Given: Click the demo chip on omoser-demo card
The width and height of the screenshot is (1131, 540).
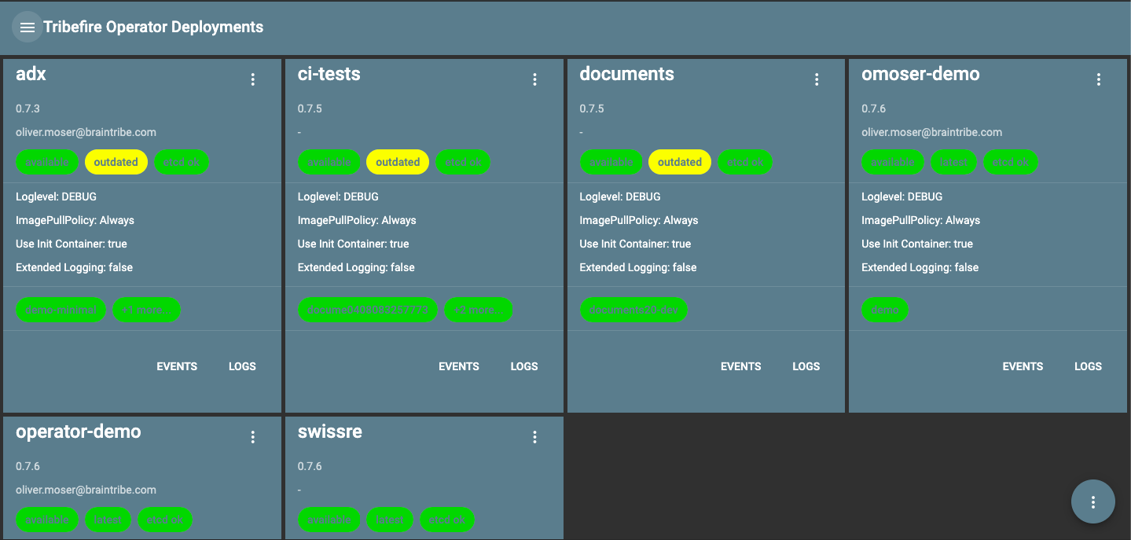Looking at the screenshot, I should pyautogui.click(x=885, y=310).
